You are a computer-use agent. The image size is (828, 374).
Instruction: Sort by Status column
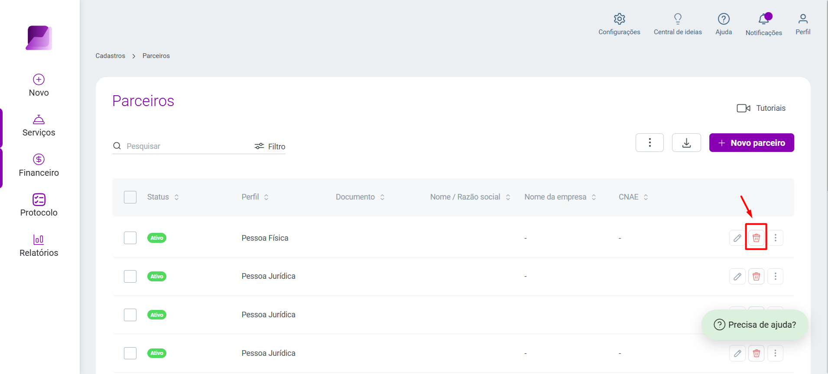pyautogui.click(x=163, y=197)
